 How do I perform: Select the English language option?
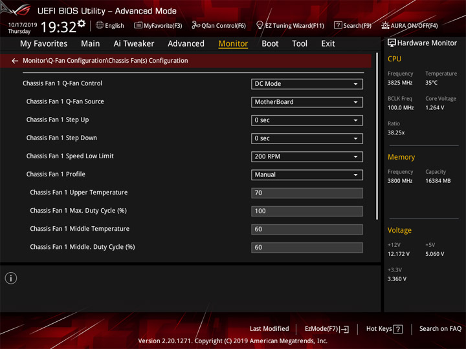click(x=115, y=25)
